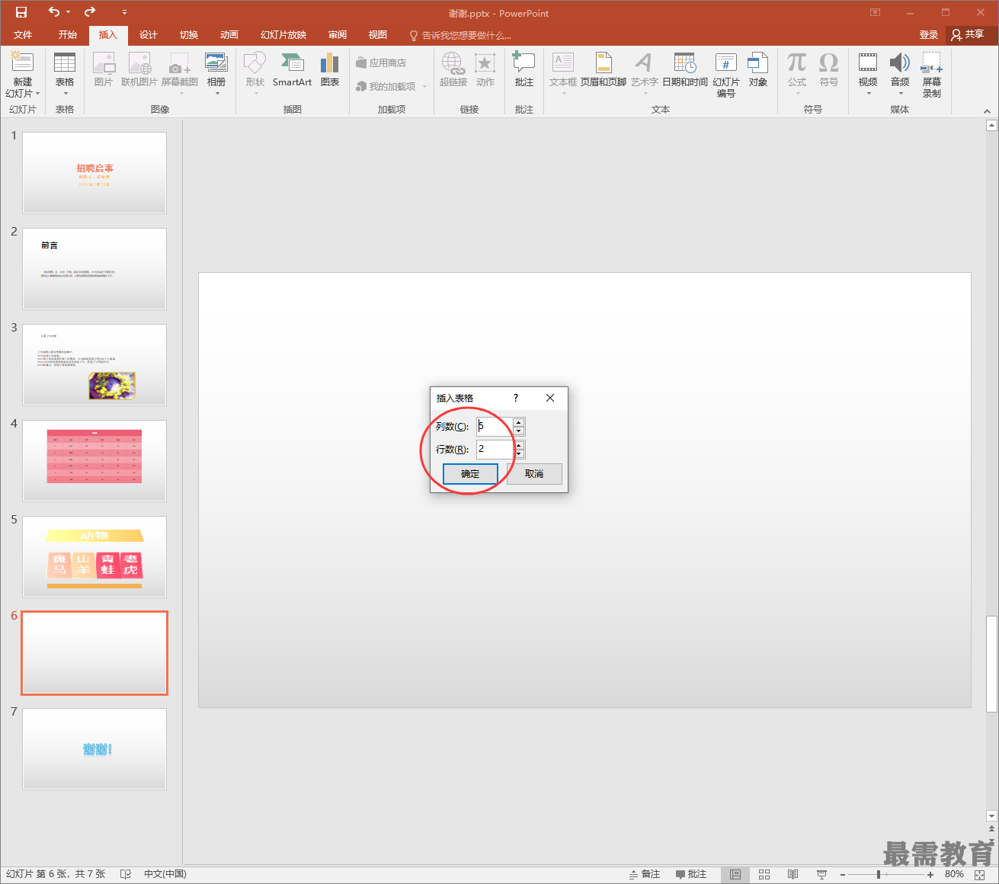Start slide show from status bar
Screen dimensions: 999x884
click(x=821, y=874)
